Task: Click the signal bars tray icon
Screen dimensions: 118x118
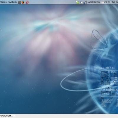Action: coord(85,2)
